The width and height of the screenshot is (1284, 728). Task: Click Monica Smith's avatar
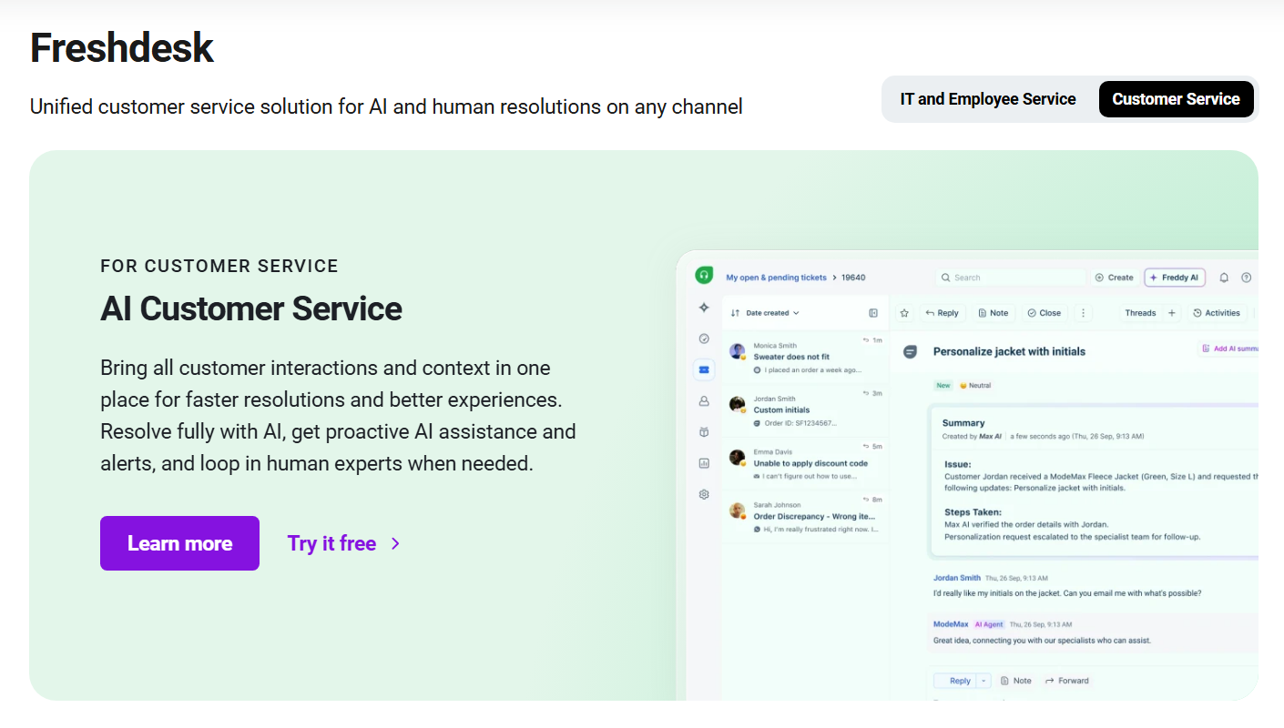(738, 351)
